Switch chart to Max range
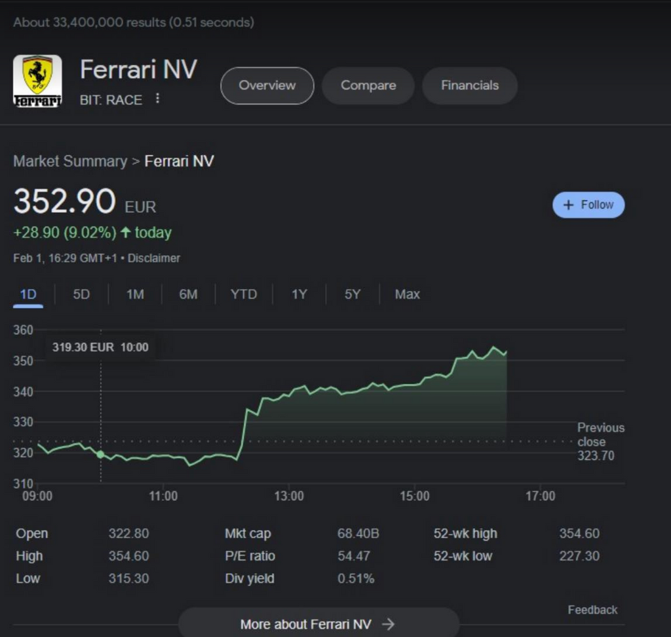Viewport: 671px width, 637px height. (408, 294)
